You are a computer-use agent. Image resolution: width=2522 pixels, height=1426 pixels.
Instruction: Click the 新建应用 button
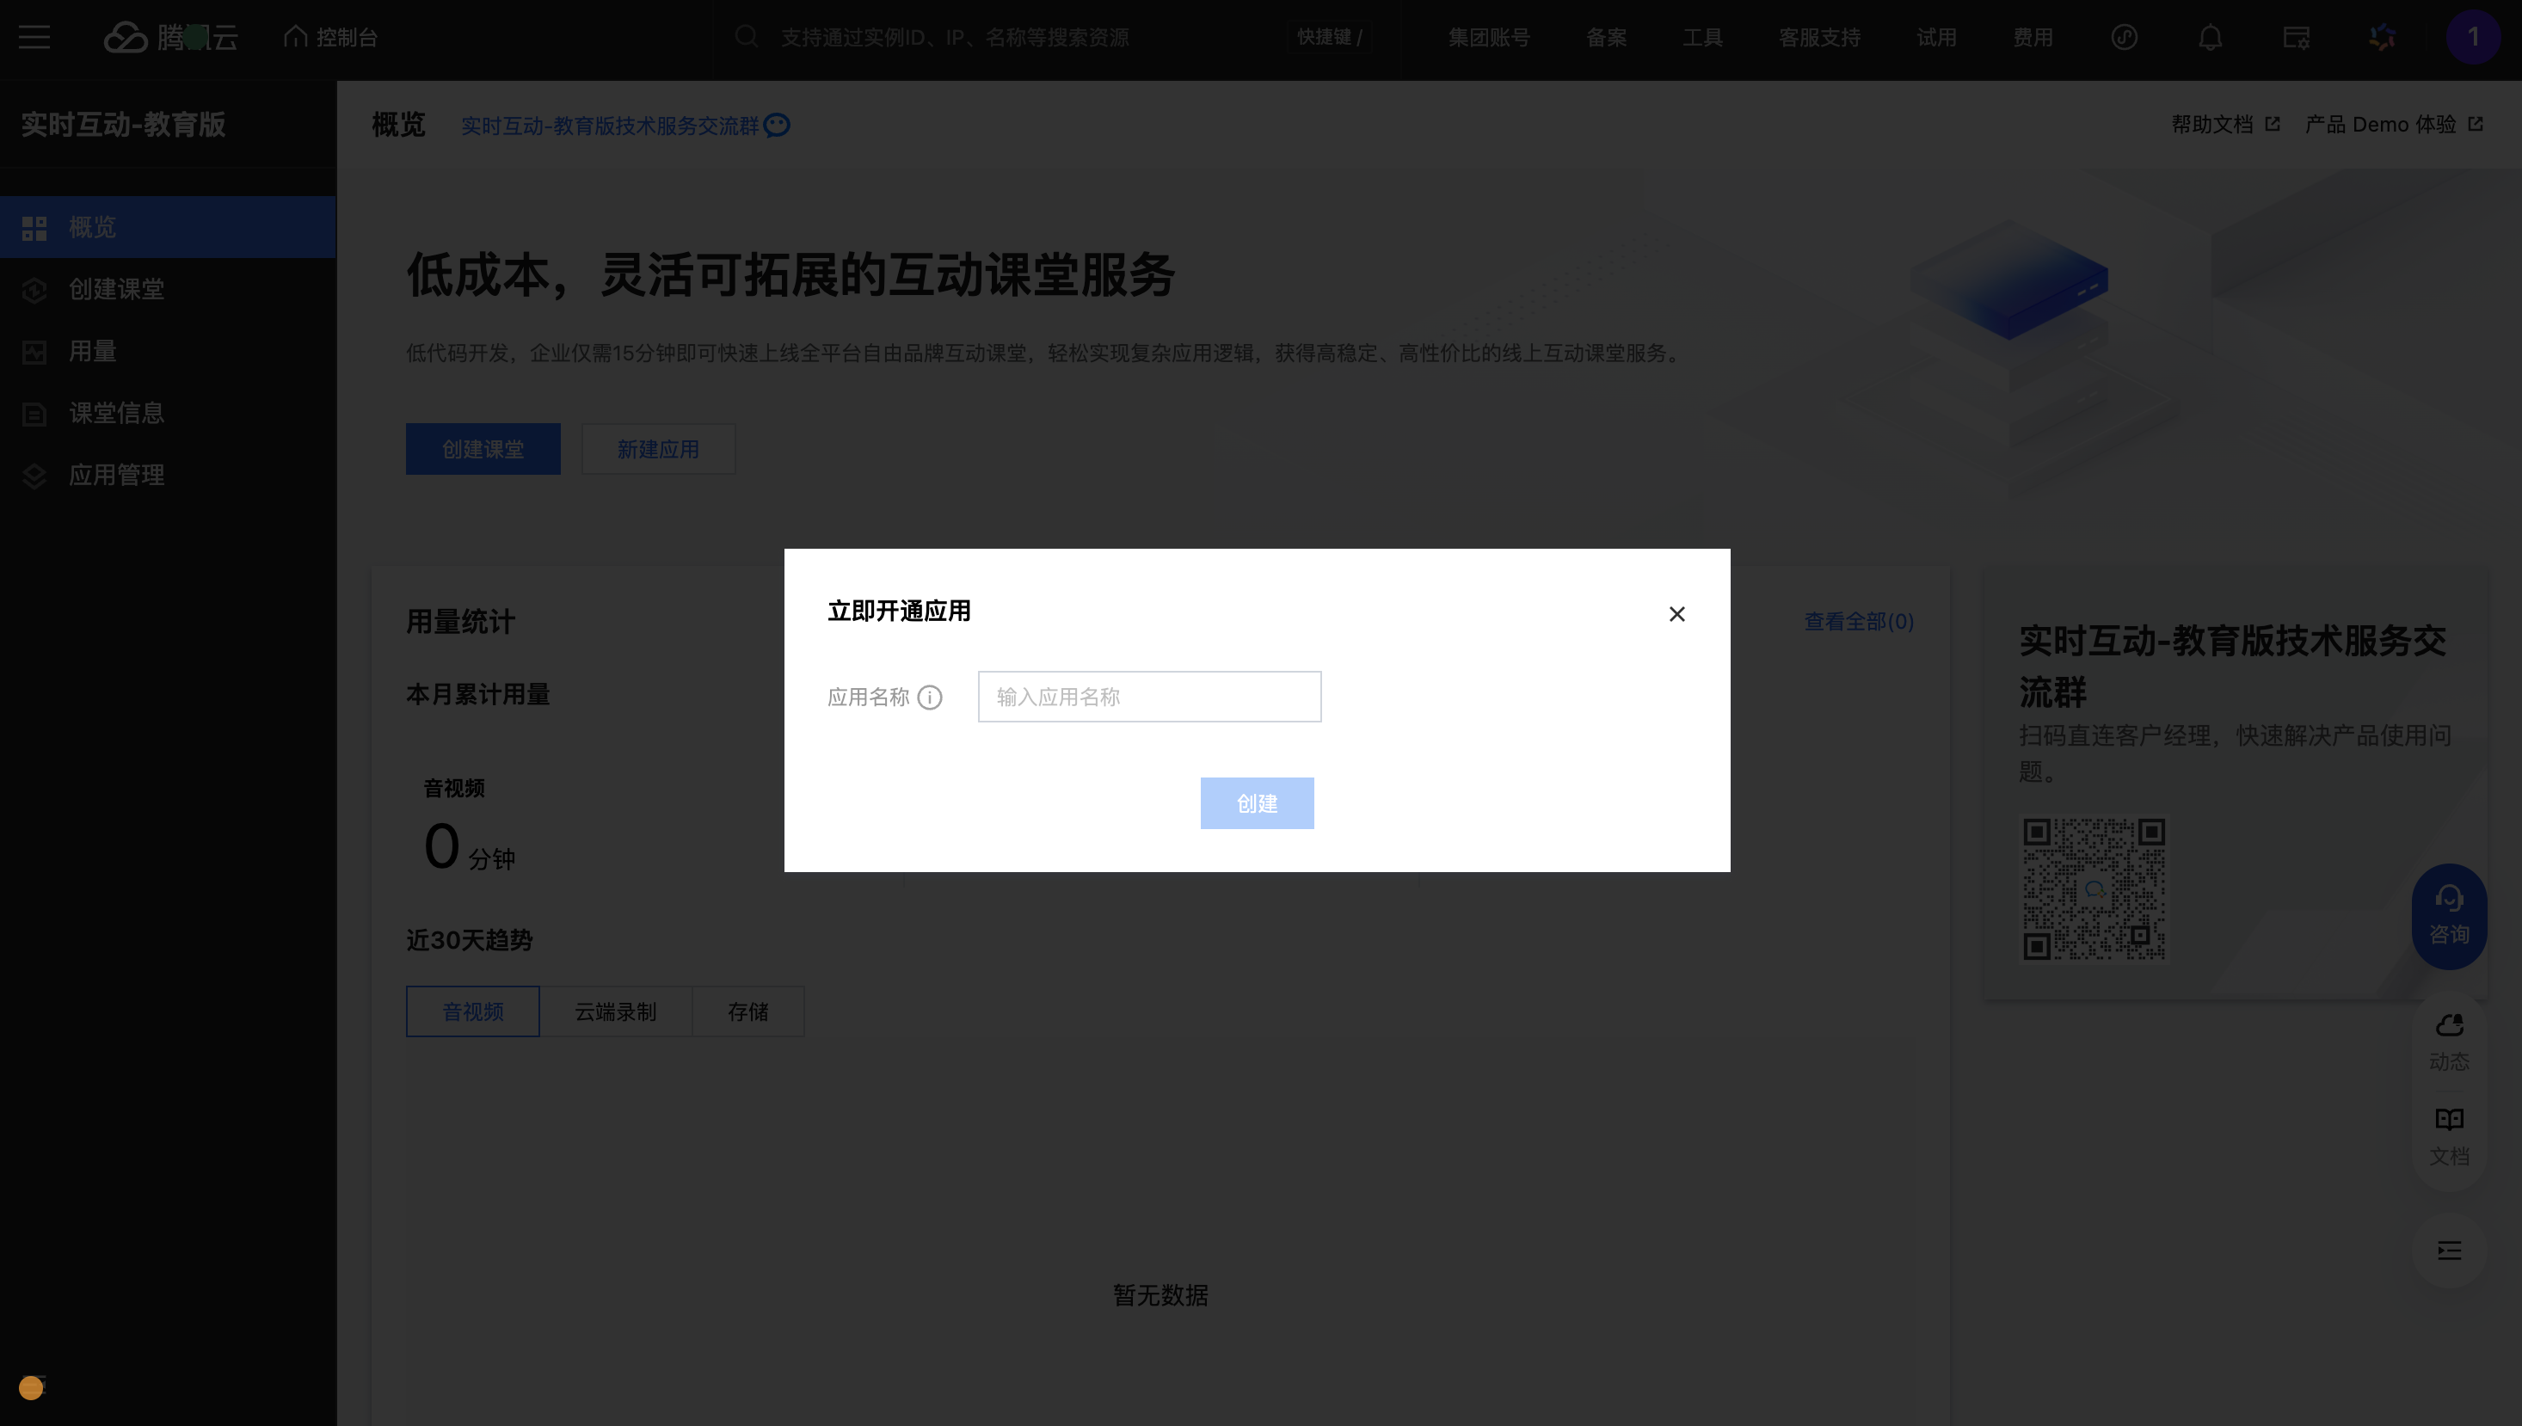[x=657, y=450]
